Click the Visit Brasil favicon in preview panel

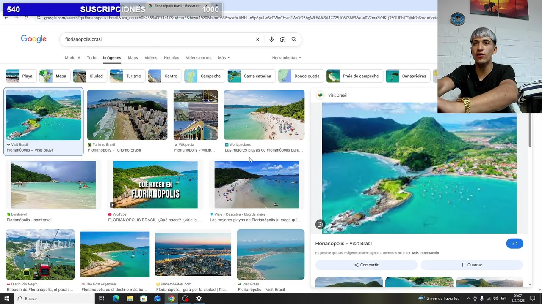coord(320,95)
